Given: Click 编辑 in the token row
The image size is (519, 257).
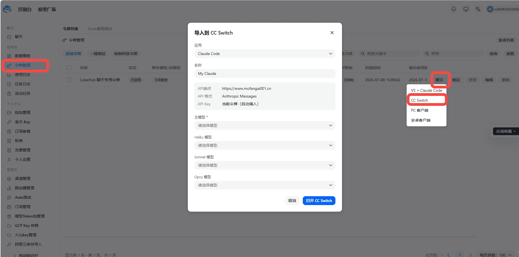Looking at the screenshot, I should coord(489,80).
